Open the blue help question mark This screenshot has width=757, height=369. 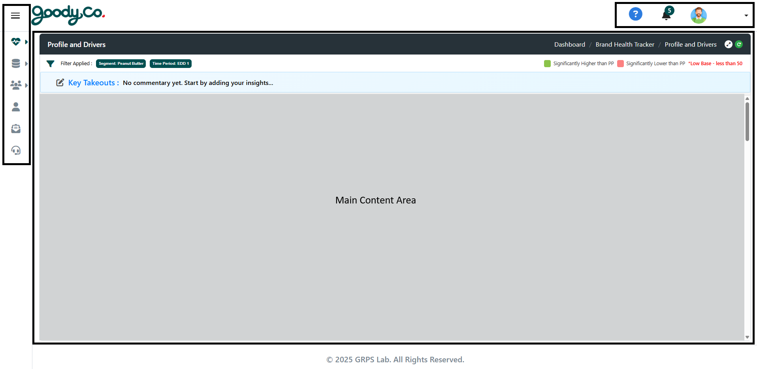point(635,15)
